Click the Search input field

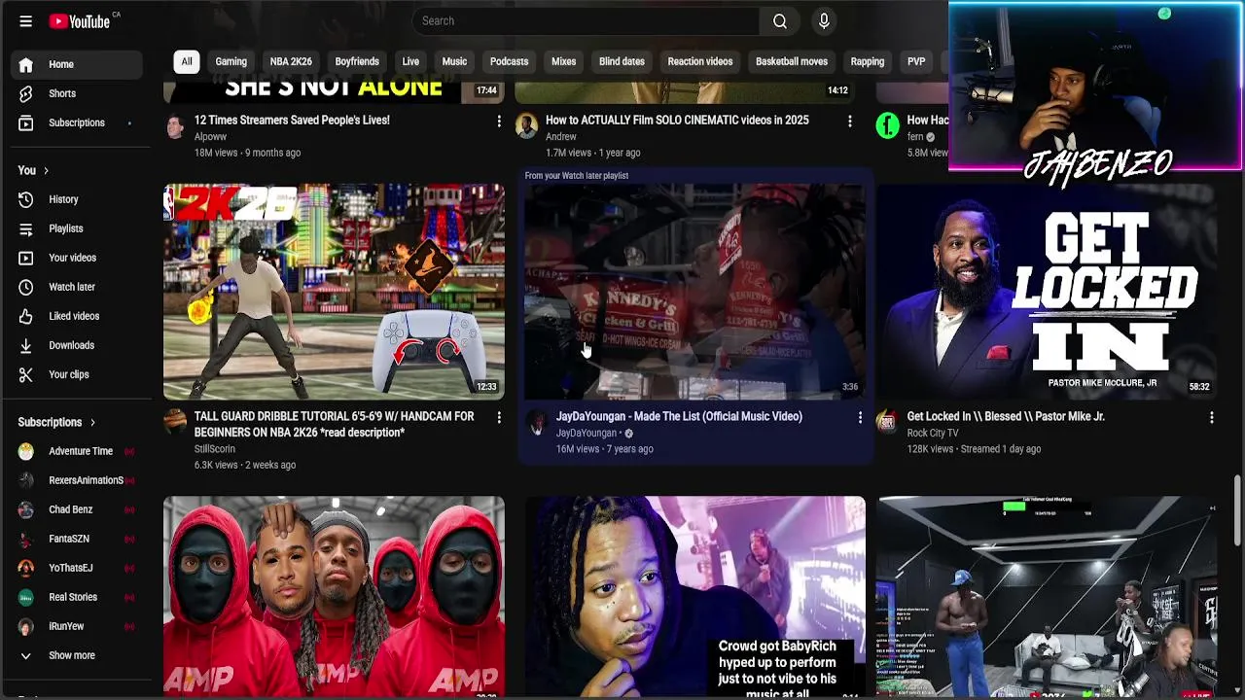[585, 20]
